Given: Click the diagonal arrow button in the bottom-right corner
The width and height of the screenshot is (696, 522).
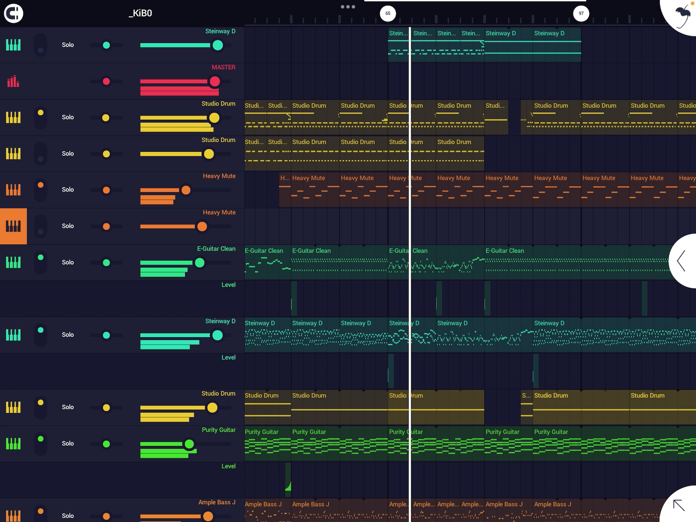Looking at the screenshot, I should tap(679, 505).
